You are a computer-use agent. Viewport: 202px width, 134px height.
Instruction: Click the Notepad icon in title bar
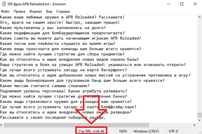(x=4, y=4)
